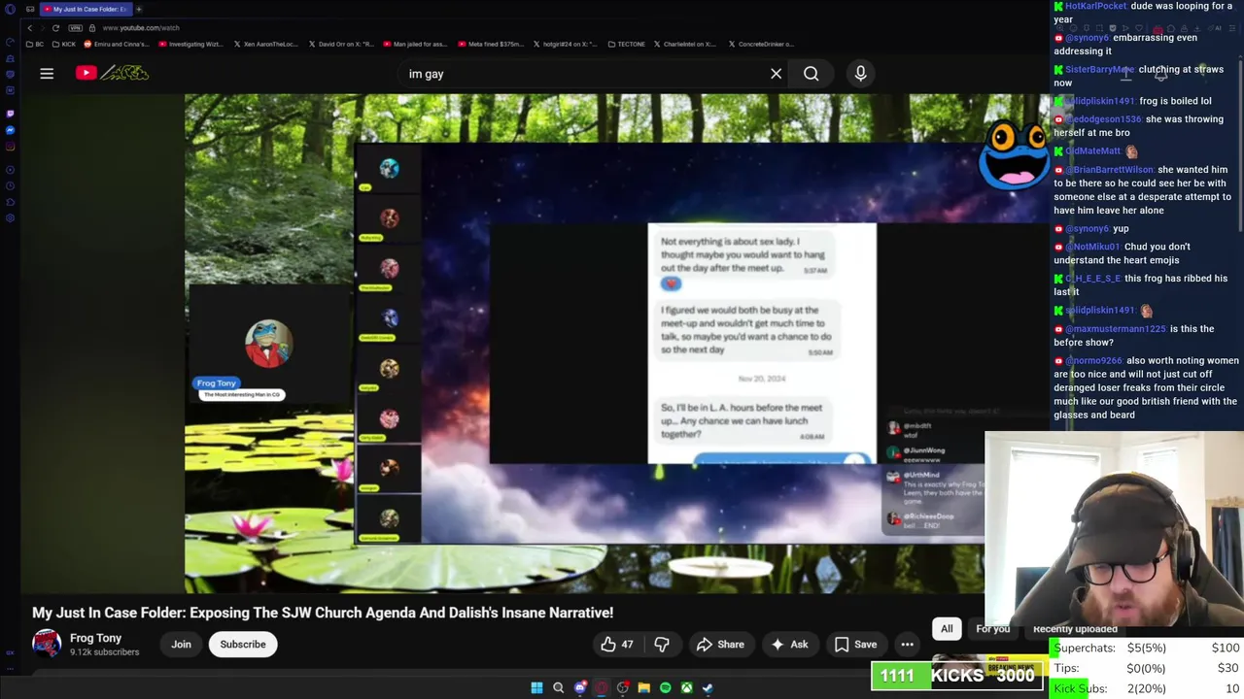The image size is (1244, 699).
Task: Click the video title 'My Just In Case Folder'
Action: tap(323, 613)
